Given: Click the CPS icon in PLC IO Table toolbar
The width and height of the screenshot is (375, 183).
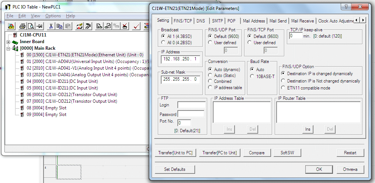Looking at the screenshot, I should pos(11,26).
